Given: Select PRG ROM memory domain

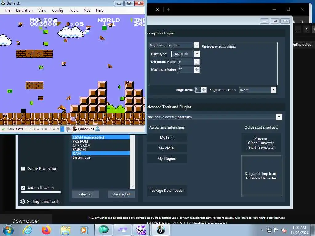Looking at the screenshot, I should coord(101,141).
